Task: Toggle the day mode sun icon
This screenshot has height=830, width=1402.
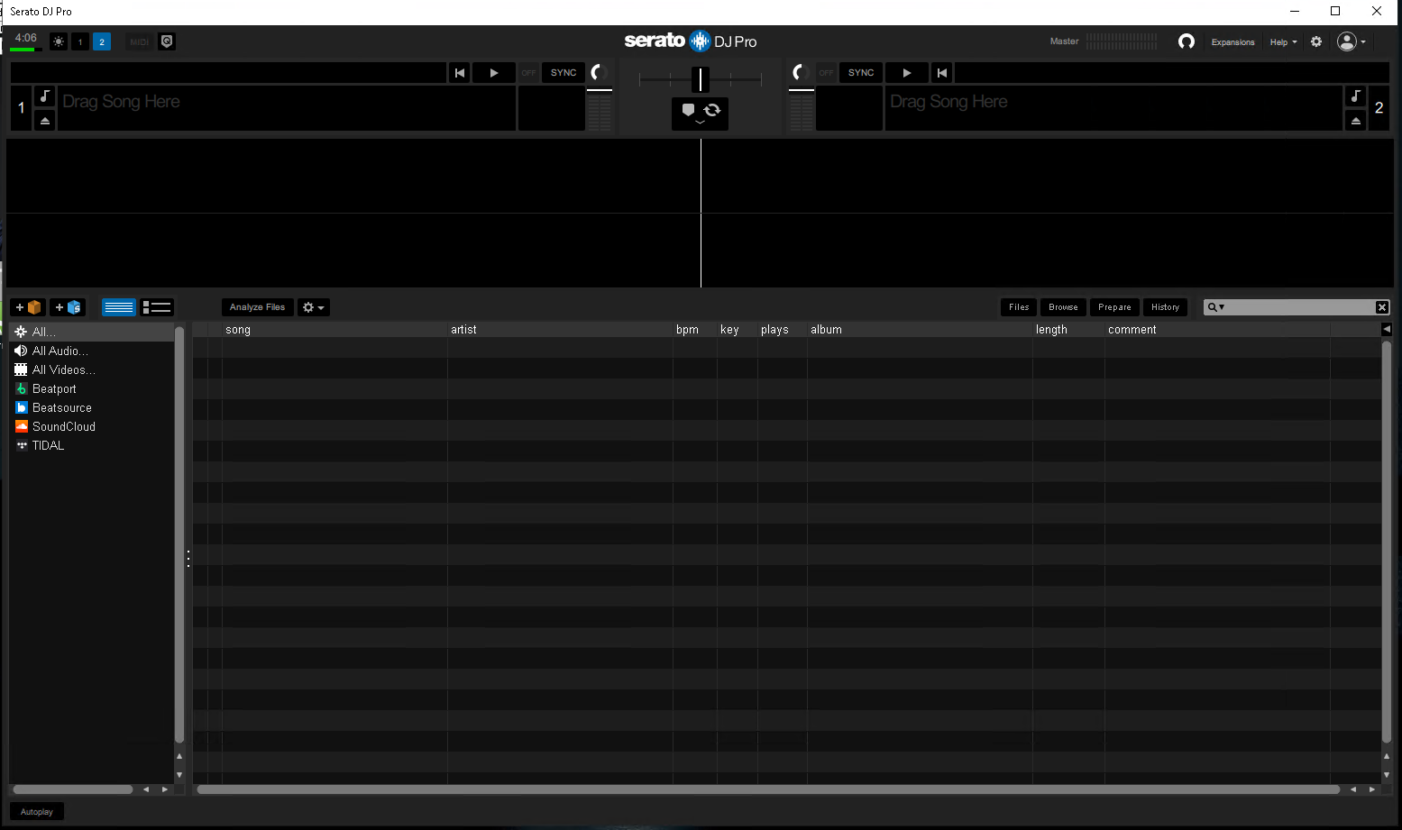Action: pos(59,41)
